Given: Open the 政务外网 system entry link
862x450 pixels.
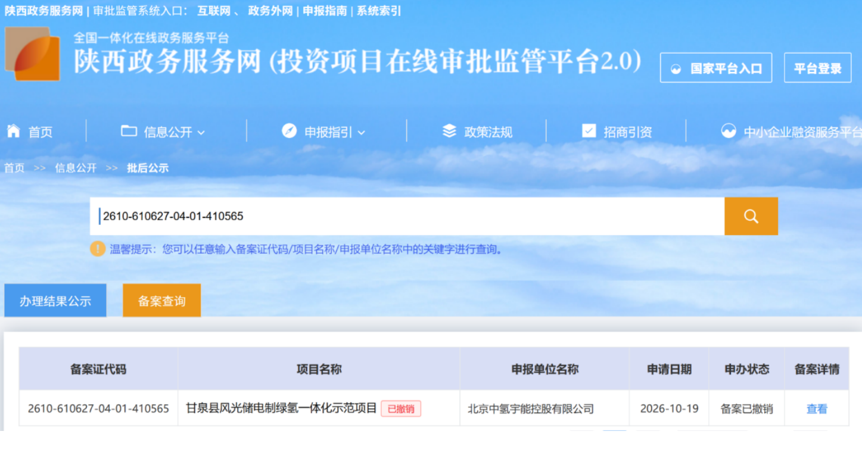Looking at the screenshot, I should [x=270, y=11].
